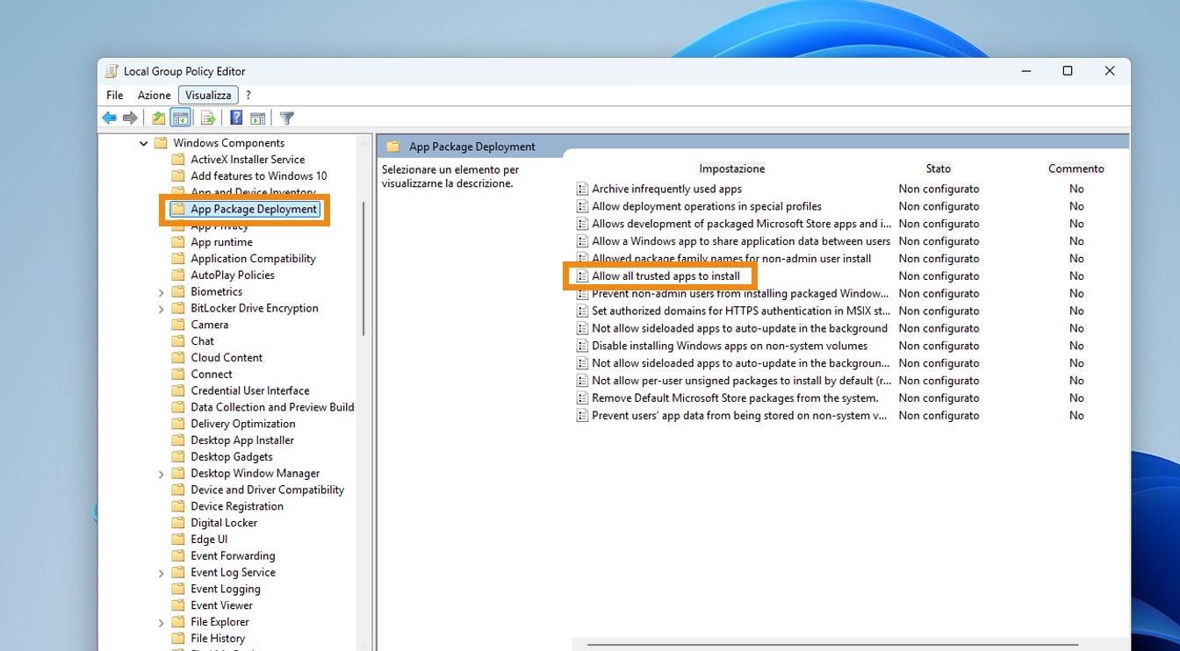1180x651 pixels.
Task: Click the folder icon next to Camera
Action: [x=178, y=325]
